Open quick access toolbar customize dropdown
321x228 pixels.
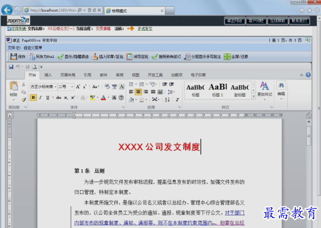tap(41, 67)
